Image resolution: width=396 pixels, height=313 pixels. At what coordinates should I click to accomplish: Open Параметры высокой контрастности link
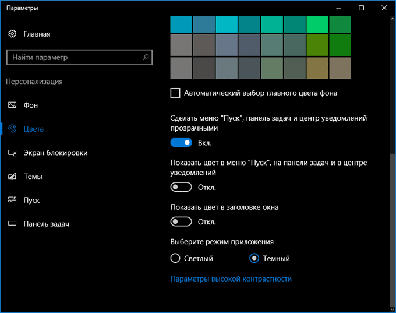(231, 279)
